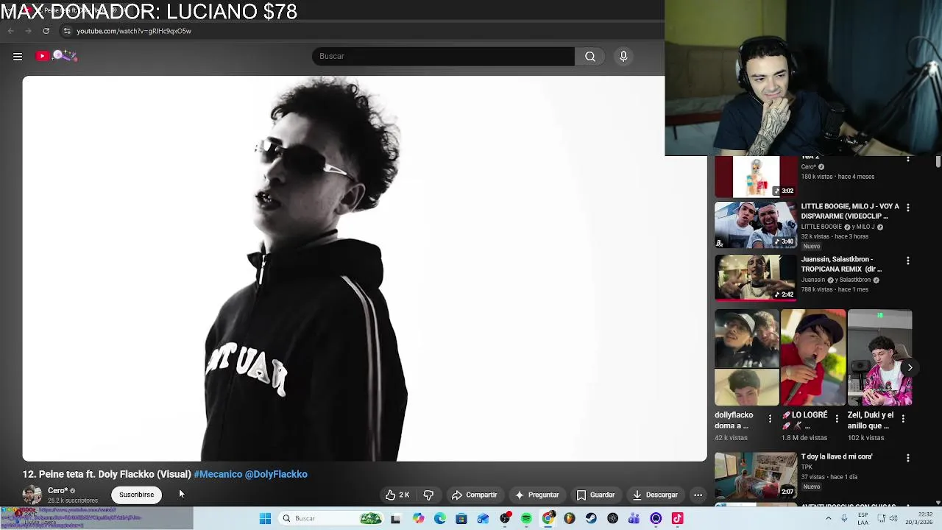This screenshot has width=942, height=530.
Task: Reload the page in browser
Action: pos(46,31)
